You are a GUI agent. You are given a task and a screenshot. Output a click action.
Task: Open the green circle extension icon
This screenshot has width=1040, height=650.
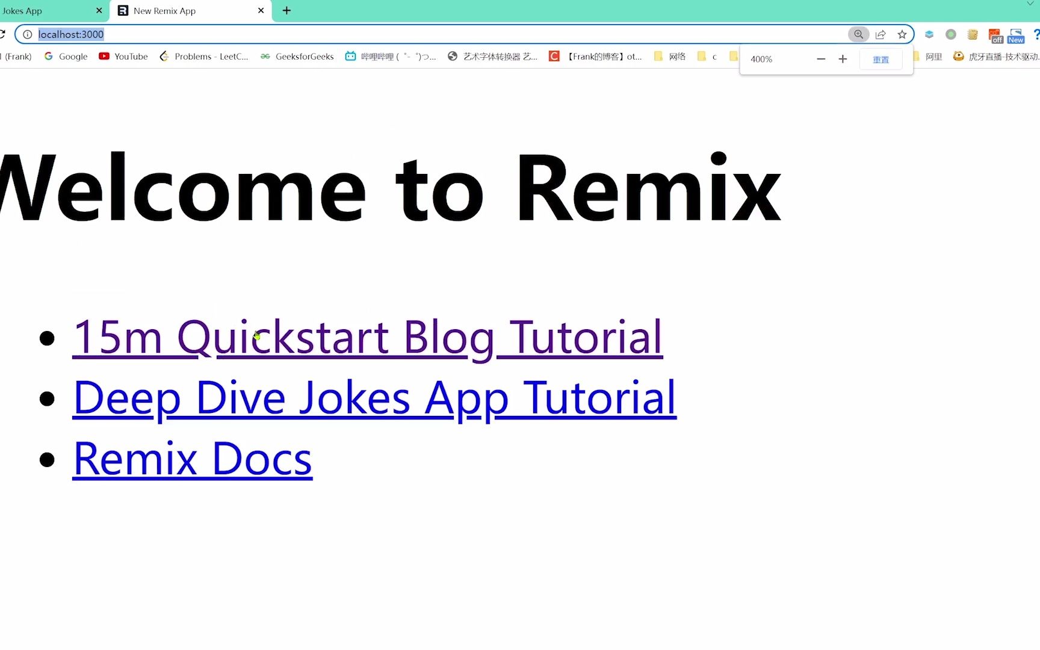(951, 34)
